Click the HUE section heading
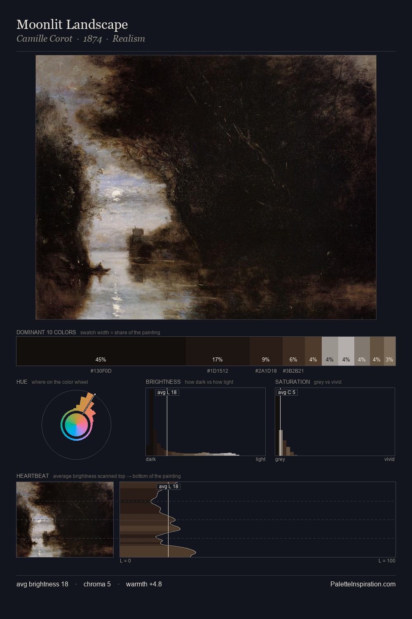 (22, 382)
